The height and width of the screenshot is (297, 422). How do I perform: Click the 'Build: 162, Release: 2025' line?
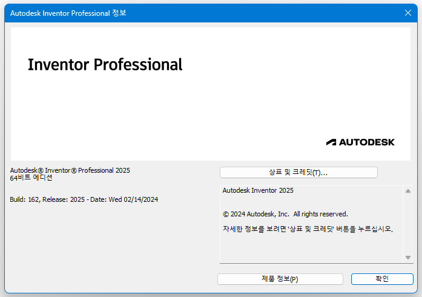tap(84, 199)
